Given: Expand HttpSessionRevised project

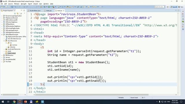Looking at the screenshot, I should click(x=2, y=18).
